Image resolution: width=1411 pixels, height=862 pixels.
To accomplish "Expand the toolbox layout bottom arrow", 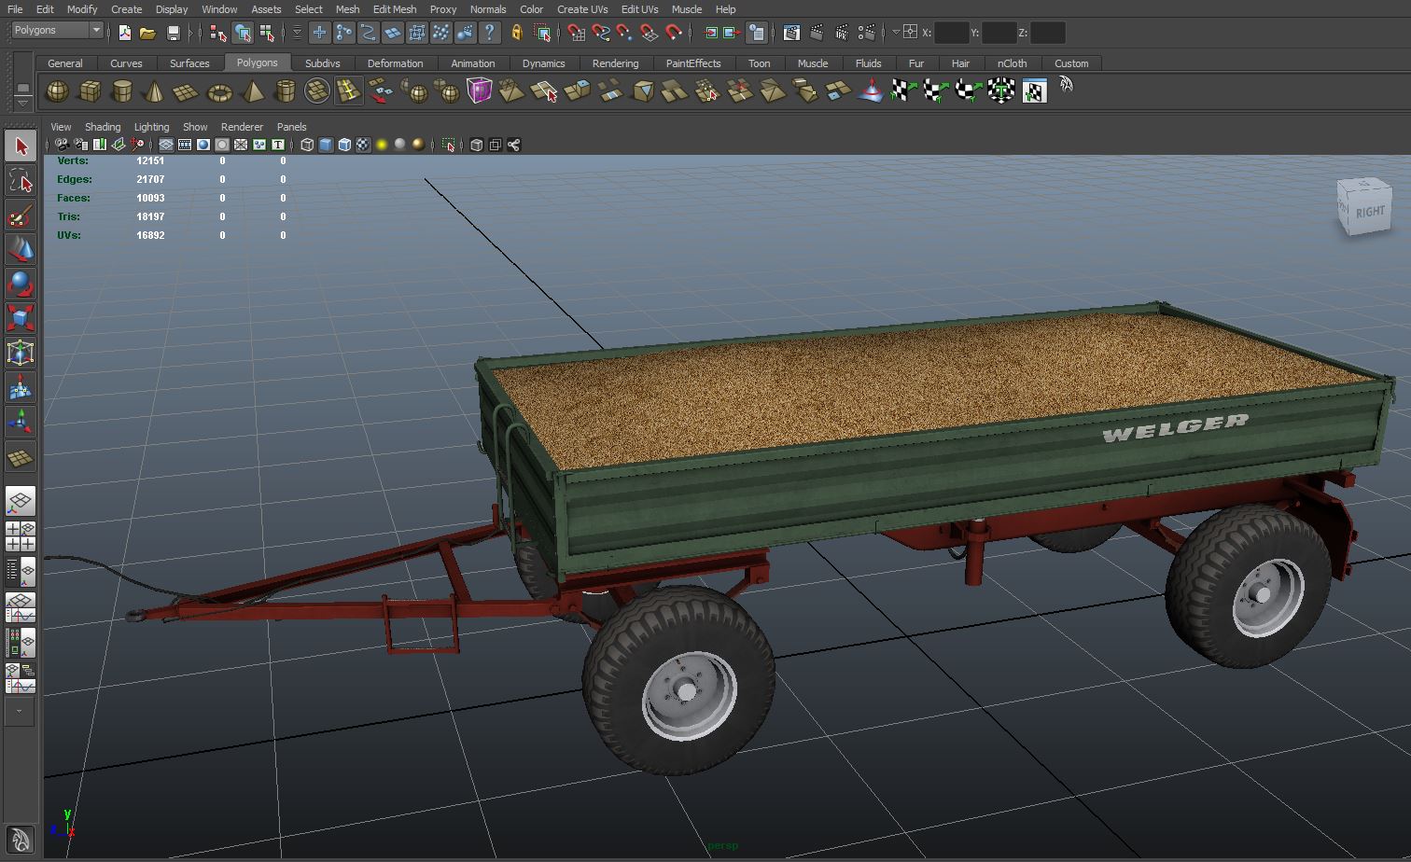I will [20, 712].
